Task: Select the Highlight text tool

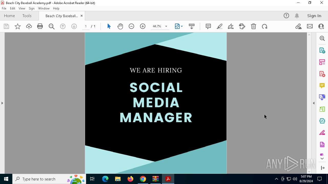Action: point(220,26)
